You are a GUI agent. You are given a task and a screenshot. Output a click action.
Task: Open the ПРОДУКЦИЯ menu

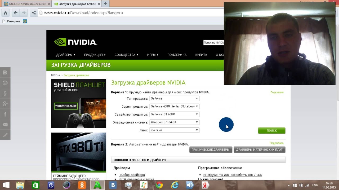click(x=95, y=55)
